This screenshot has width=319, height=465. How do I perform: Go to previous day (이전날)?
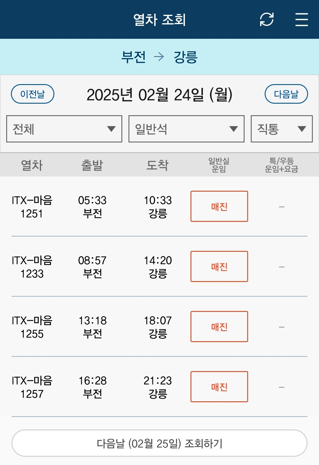pos(32,94)
